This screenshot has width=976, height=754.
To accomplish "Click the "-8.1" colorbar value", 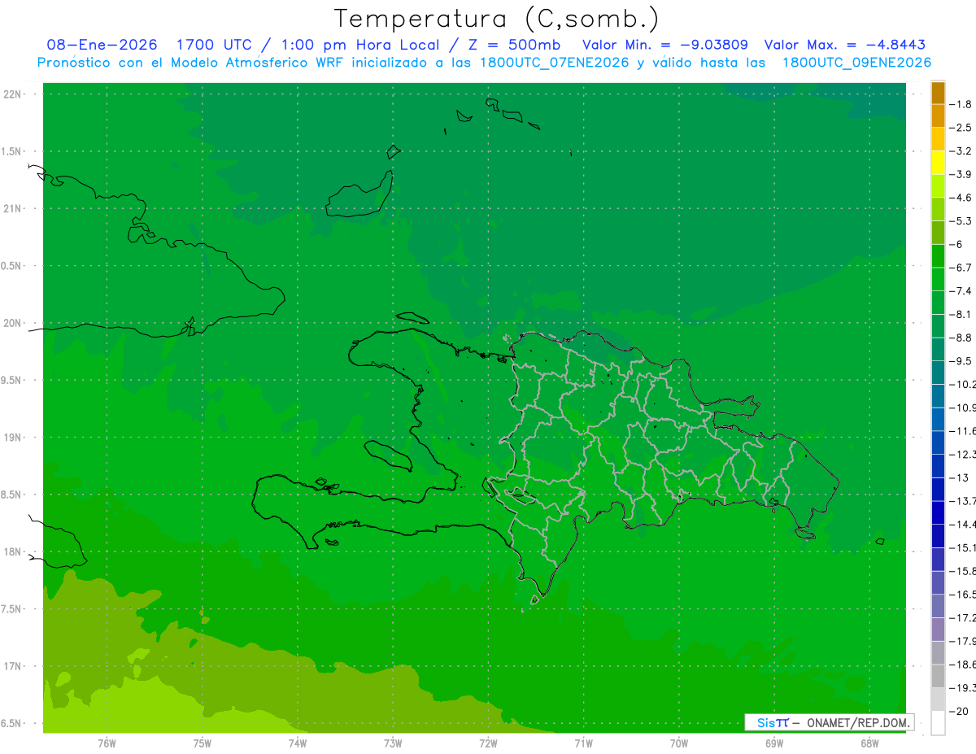I will tap(961, 314).
